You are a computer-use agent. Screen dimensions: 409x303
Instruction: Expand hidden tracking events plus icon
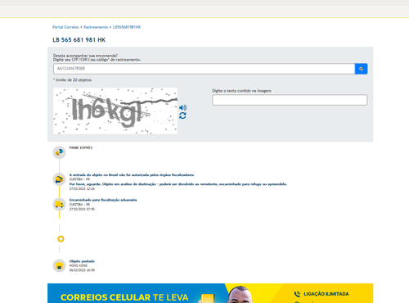[61, 239]
